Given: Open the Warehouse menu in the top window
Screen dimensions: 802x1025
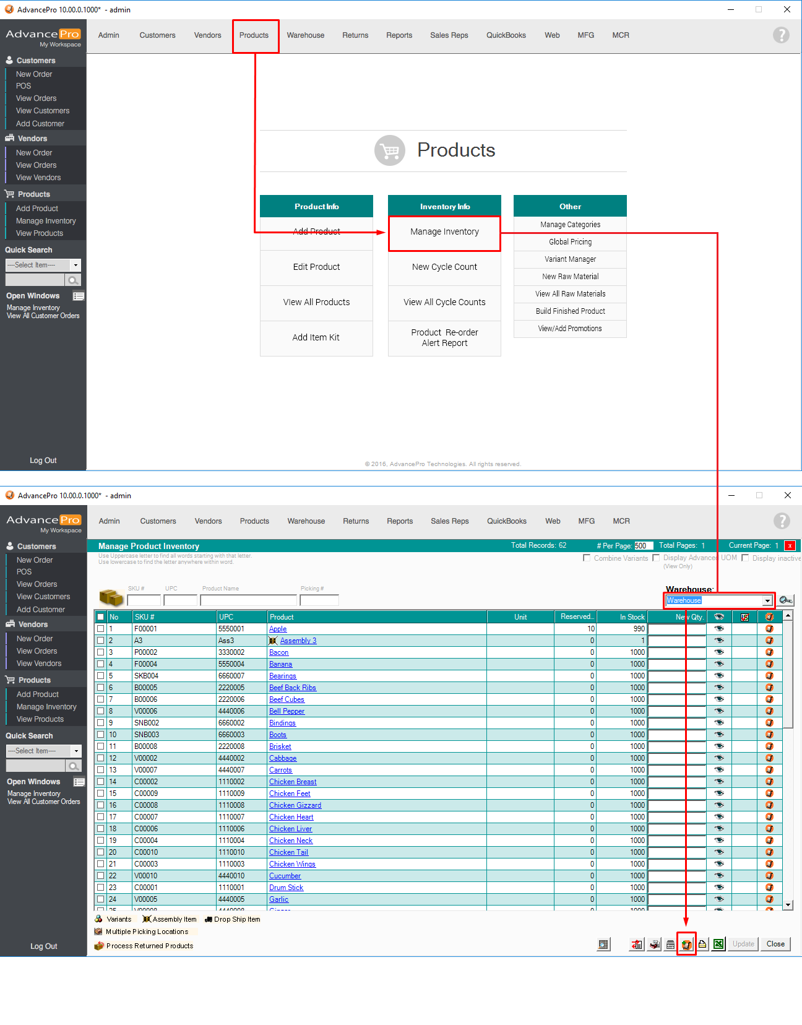Looking at the screenshot, I should point(306,35).
